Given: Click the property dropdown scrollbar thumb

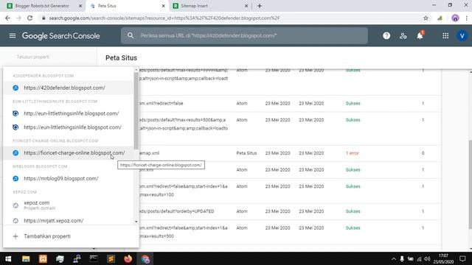Looking at the screenshot, I should [136, 110].
